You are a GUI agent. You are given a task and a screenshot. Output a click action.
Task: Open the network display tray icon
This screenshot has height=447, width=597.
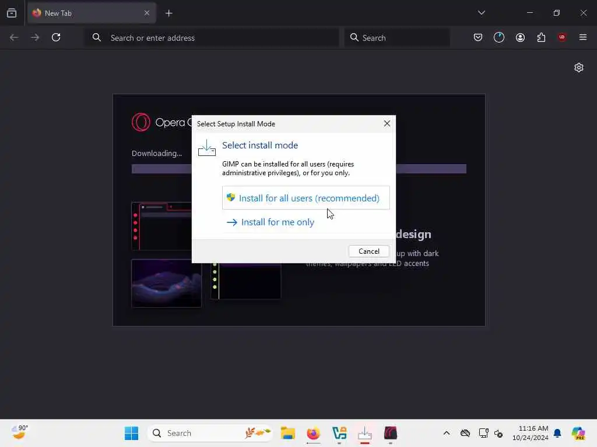pos(483,433)
